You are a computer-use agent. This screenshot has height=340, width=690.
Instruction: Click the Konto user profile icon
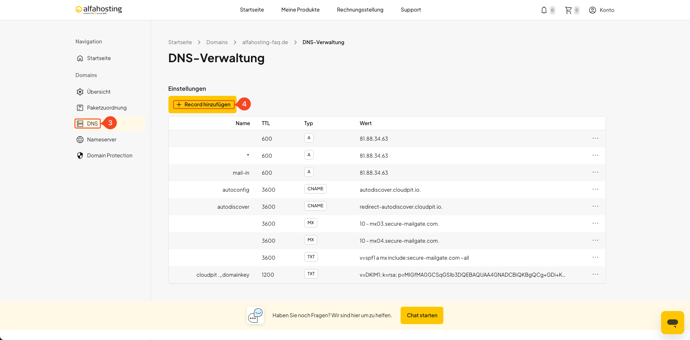(x=593, y=10)
